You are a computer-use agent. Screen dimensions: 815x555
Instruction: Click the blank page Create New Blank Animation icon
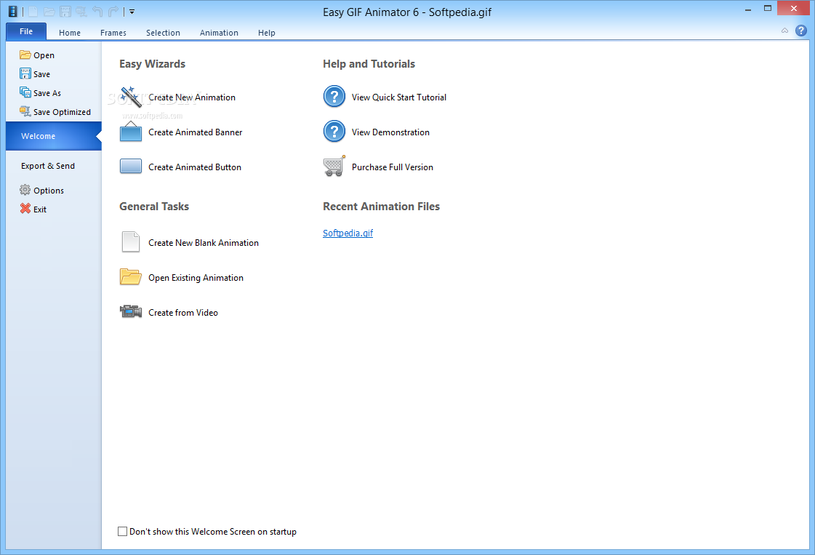tap(130, 242)
